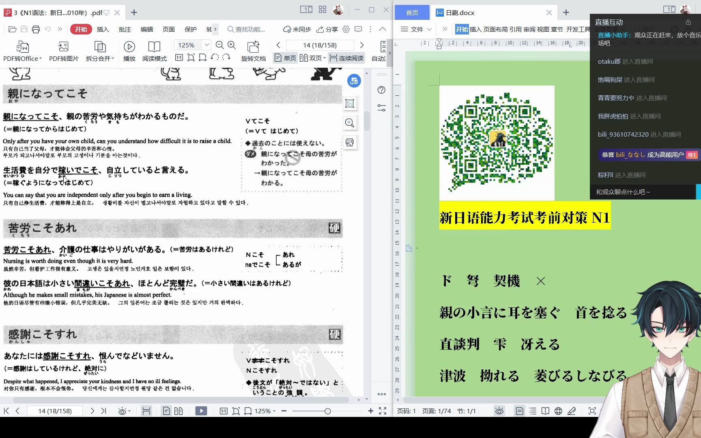The height and width of the screenshot is (438, 701).
Task: Jump to first page in status bar
Action: point(6,411)
